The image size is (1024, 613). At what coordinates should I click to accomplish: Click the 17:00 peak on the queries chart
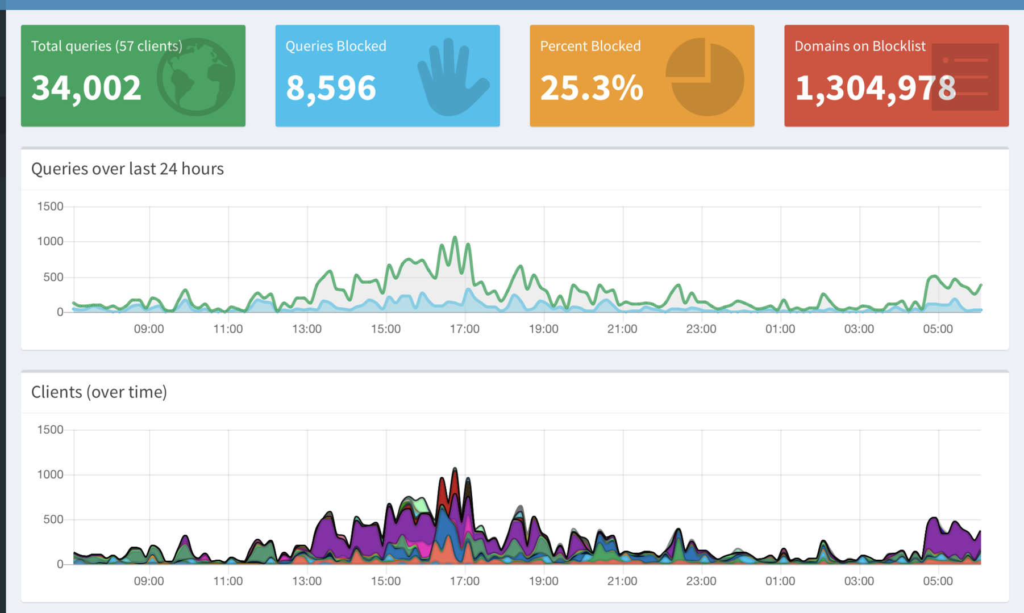(x=455, y=238)
